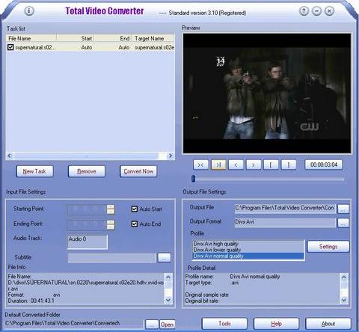The width and height of the screenshot is (359, 332).
Task: Select Divx Avi high quality profile
Action: click(248, 244)
